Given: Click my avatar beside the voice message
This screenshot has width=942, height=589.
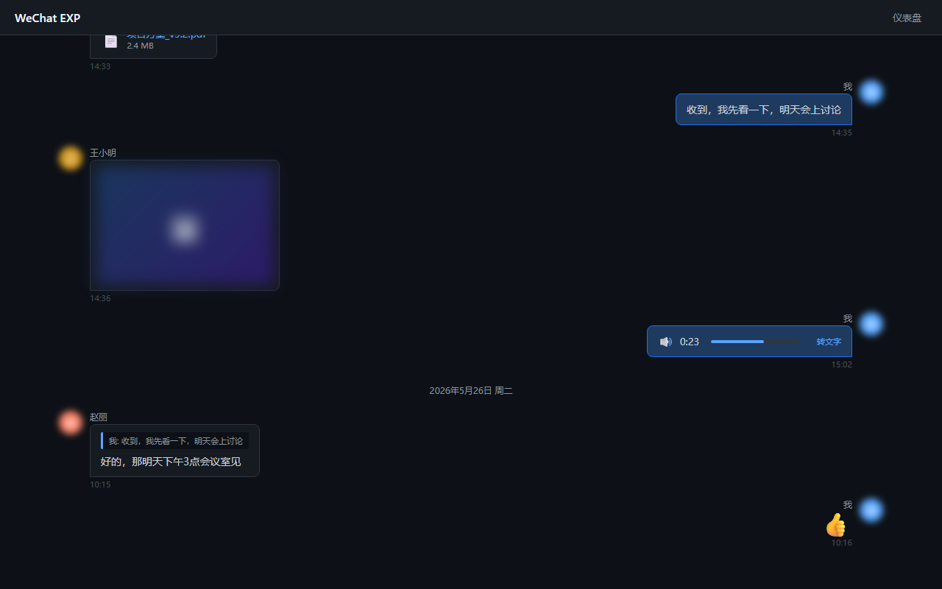Looking at the screenshot, I should click(x=871, y=324).
